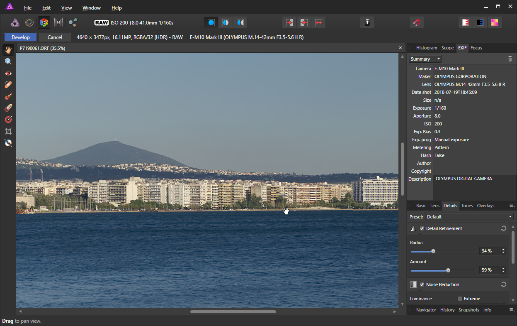Switch to Liquify persona icon
Screen dimensions: 517x326
tap(29, 22)
